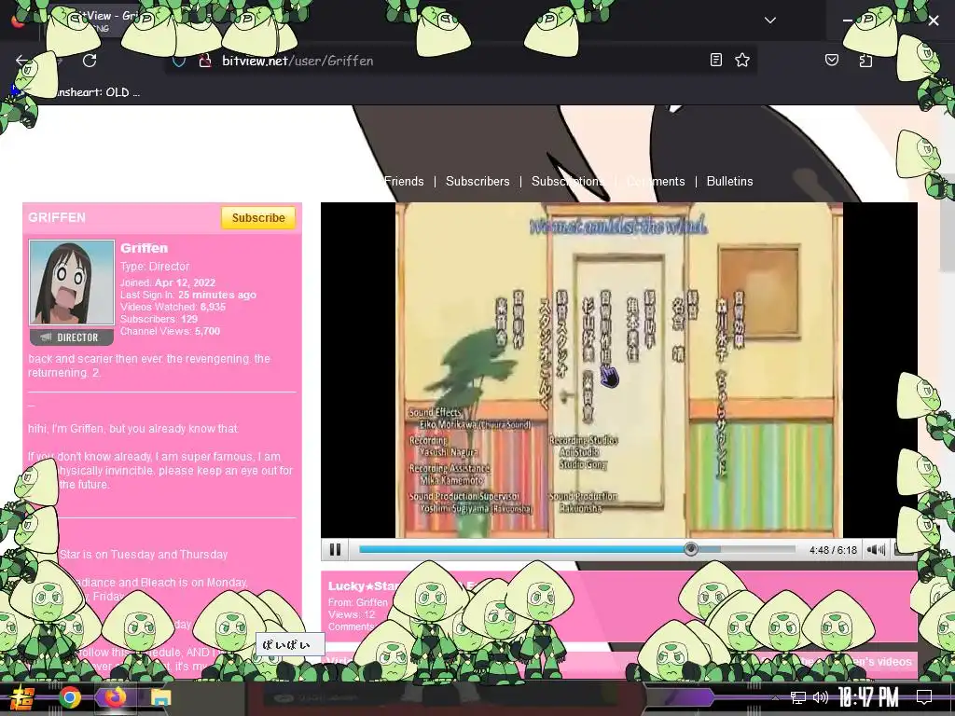The image size is (955, 716).
Task: Bookmark this page with the star
Action: [x=741, y=61]
